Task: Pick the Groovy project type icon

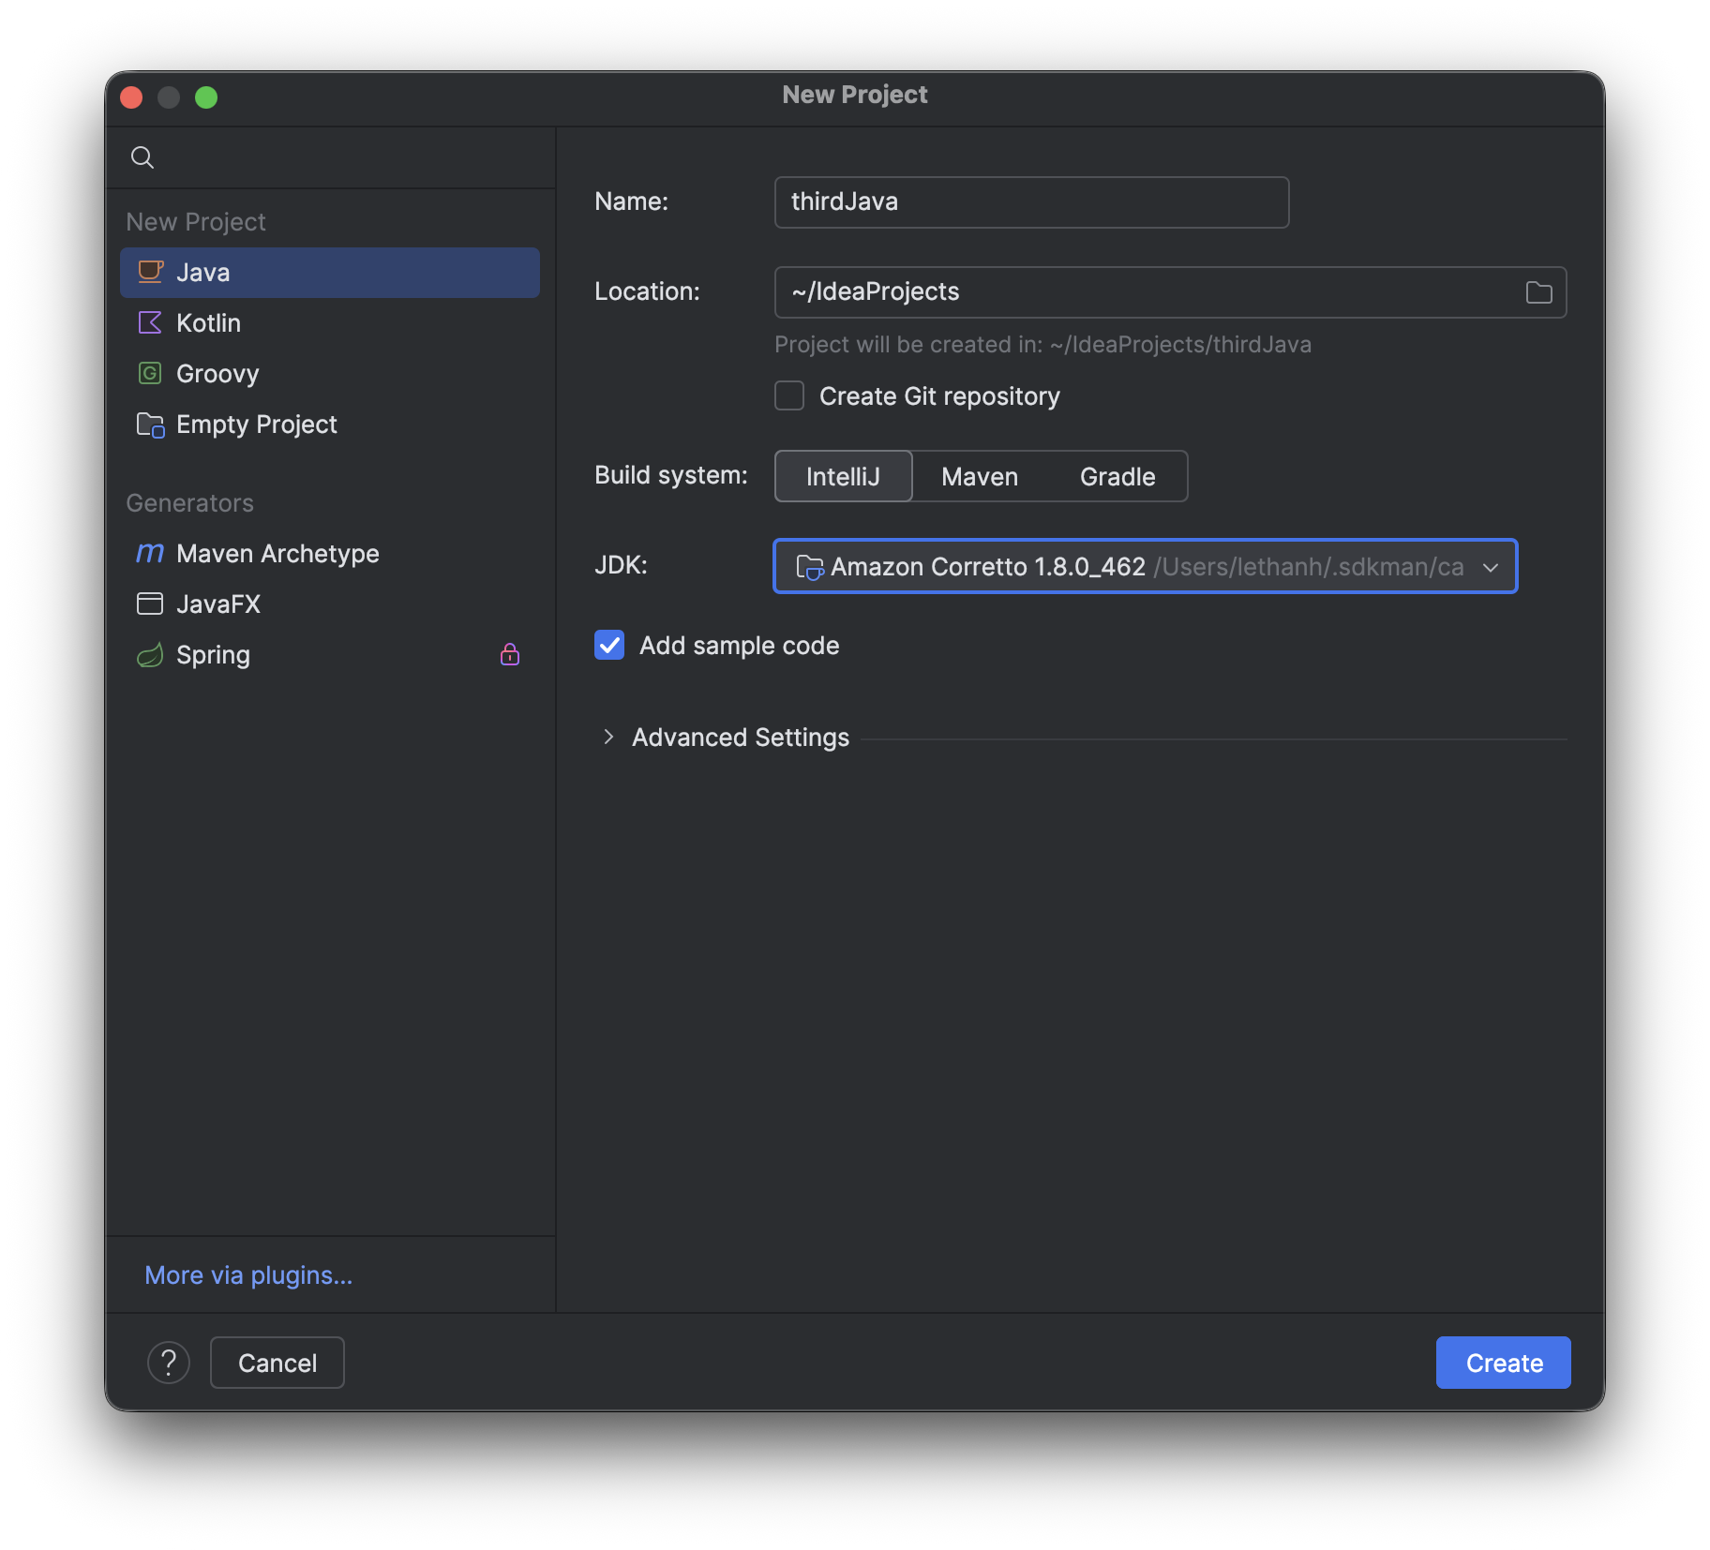Action: pyautogui.click(x=150, y=374)
